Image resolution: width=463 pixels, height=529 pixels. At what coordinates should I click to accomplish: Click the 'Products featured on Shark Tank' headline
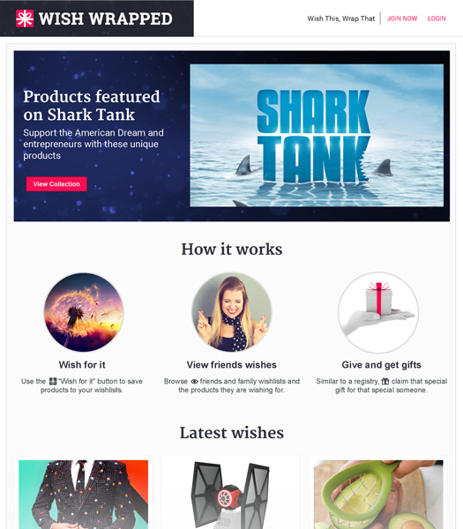[x=92, y=105]
